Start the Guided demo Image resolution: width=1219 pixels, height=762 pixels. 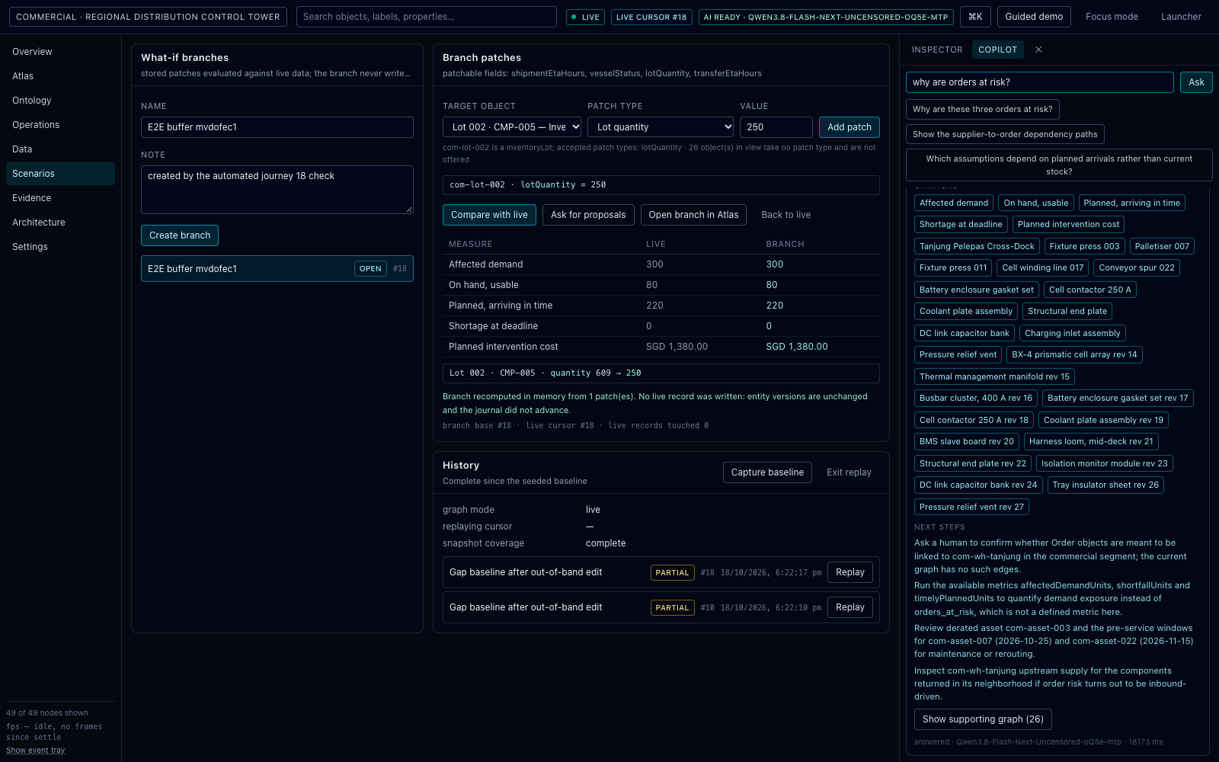click(x=1034, y=17)
